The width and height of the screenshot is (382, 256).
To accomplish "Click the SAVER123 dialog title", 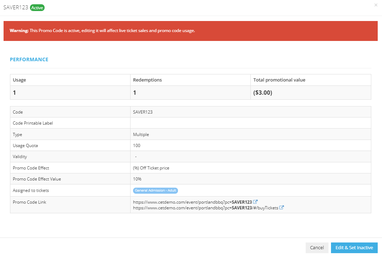I will (x=16, y=7).
